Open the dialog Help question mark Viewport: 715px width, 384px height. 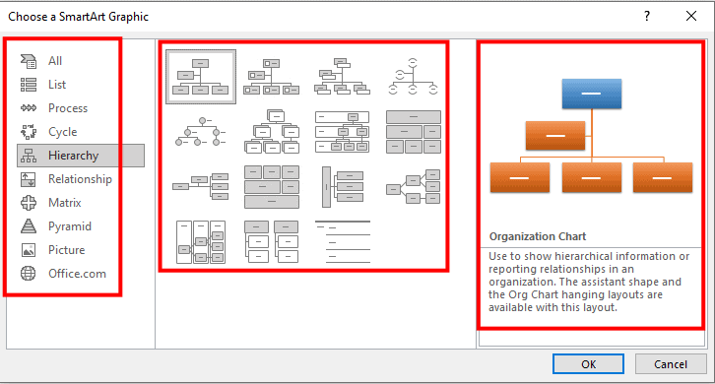tap(647, 17)
